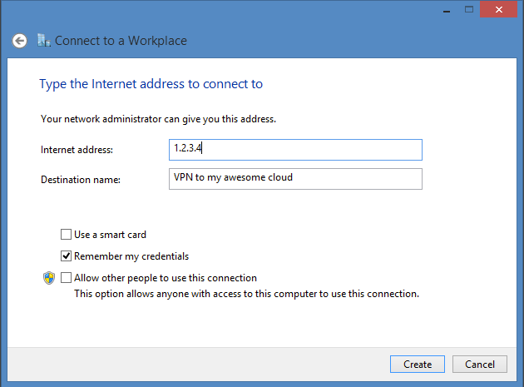Click the administrator shield icon

click(48, 278)
